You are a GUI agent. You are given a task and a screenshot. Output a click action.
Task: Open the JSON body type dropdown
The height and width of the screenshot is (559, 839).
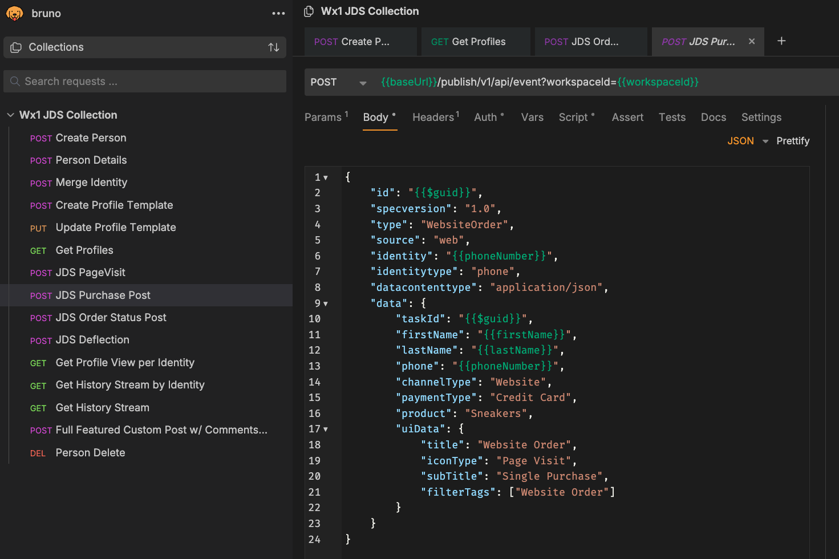[748, 141]
